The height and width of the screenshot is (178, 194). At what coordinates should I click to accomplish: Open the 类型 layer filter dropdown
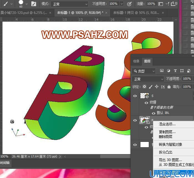[x=143, y=71]
